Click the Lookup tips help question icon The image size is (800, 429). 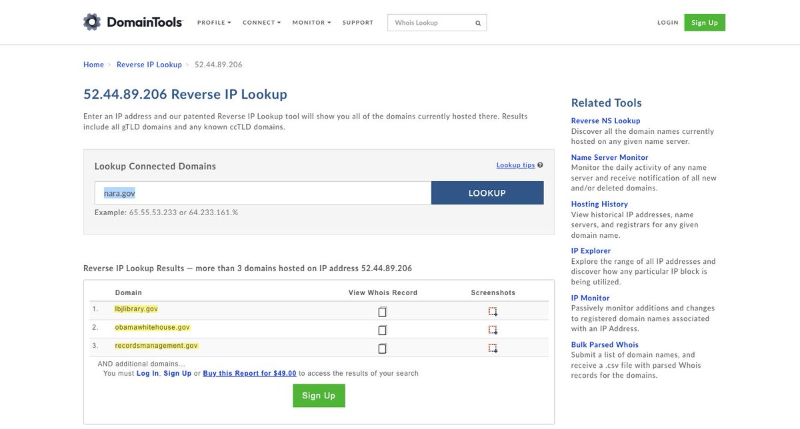click(x=540, y=165)
